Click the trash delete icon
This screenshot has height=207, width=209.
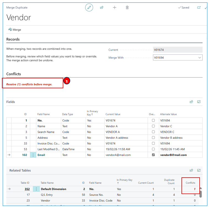[x=127, y=7]
